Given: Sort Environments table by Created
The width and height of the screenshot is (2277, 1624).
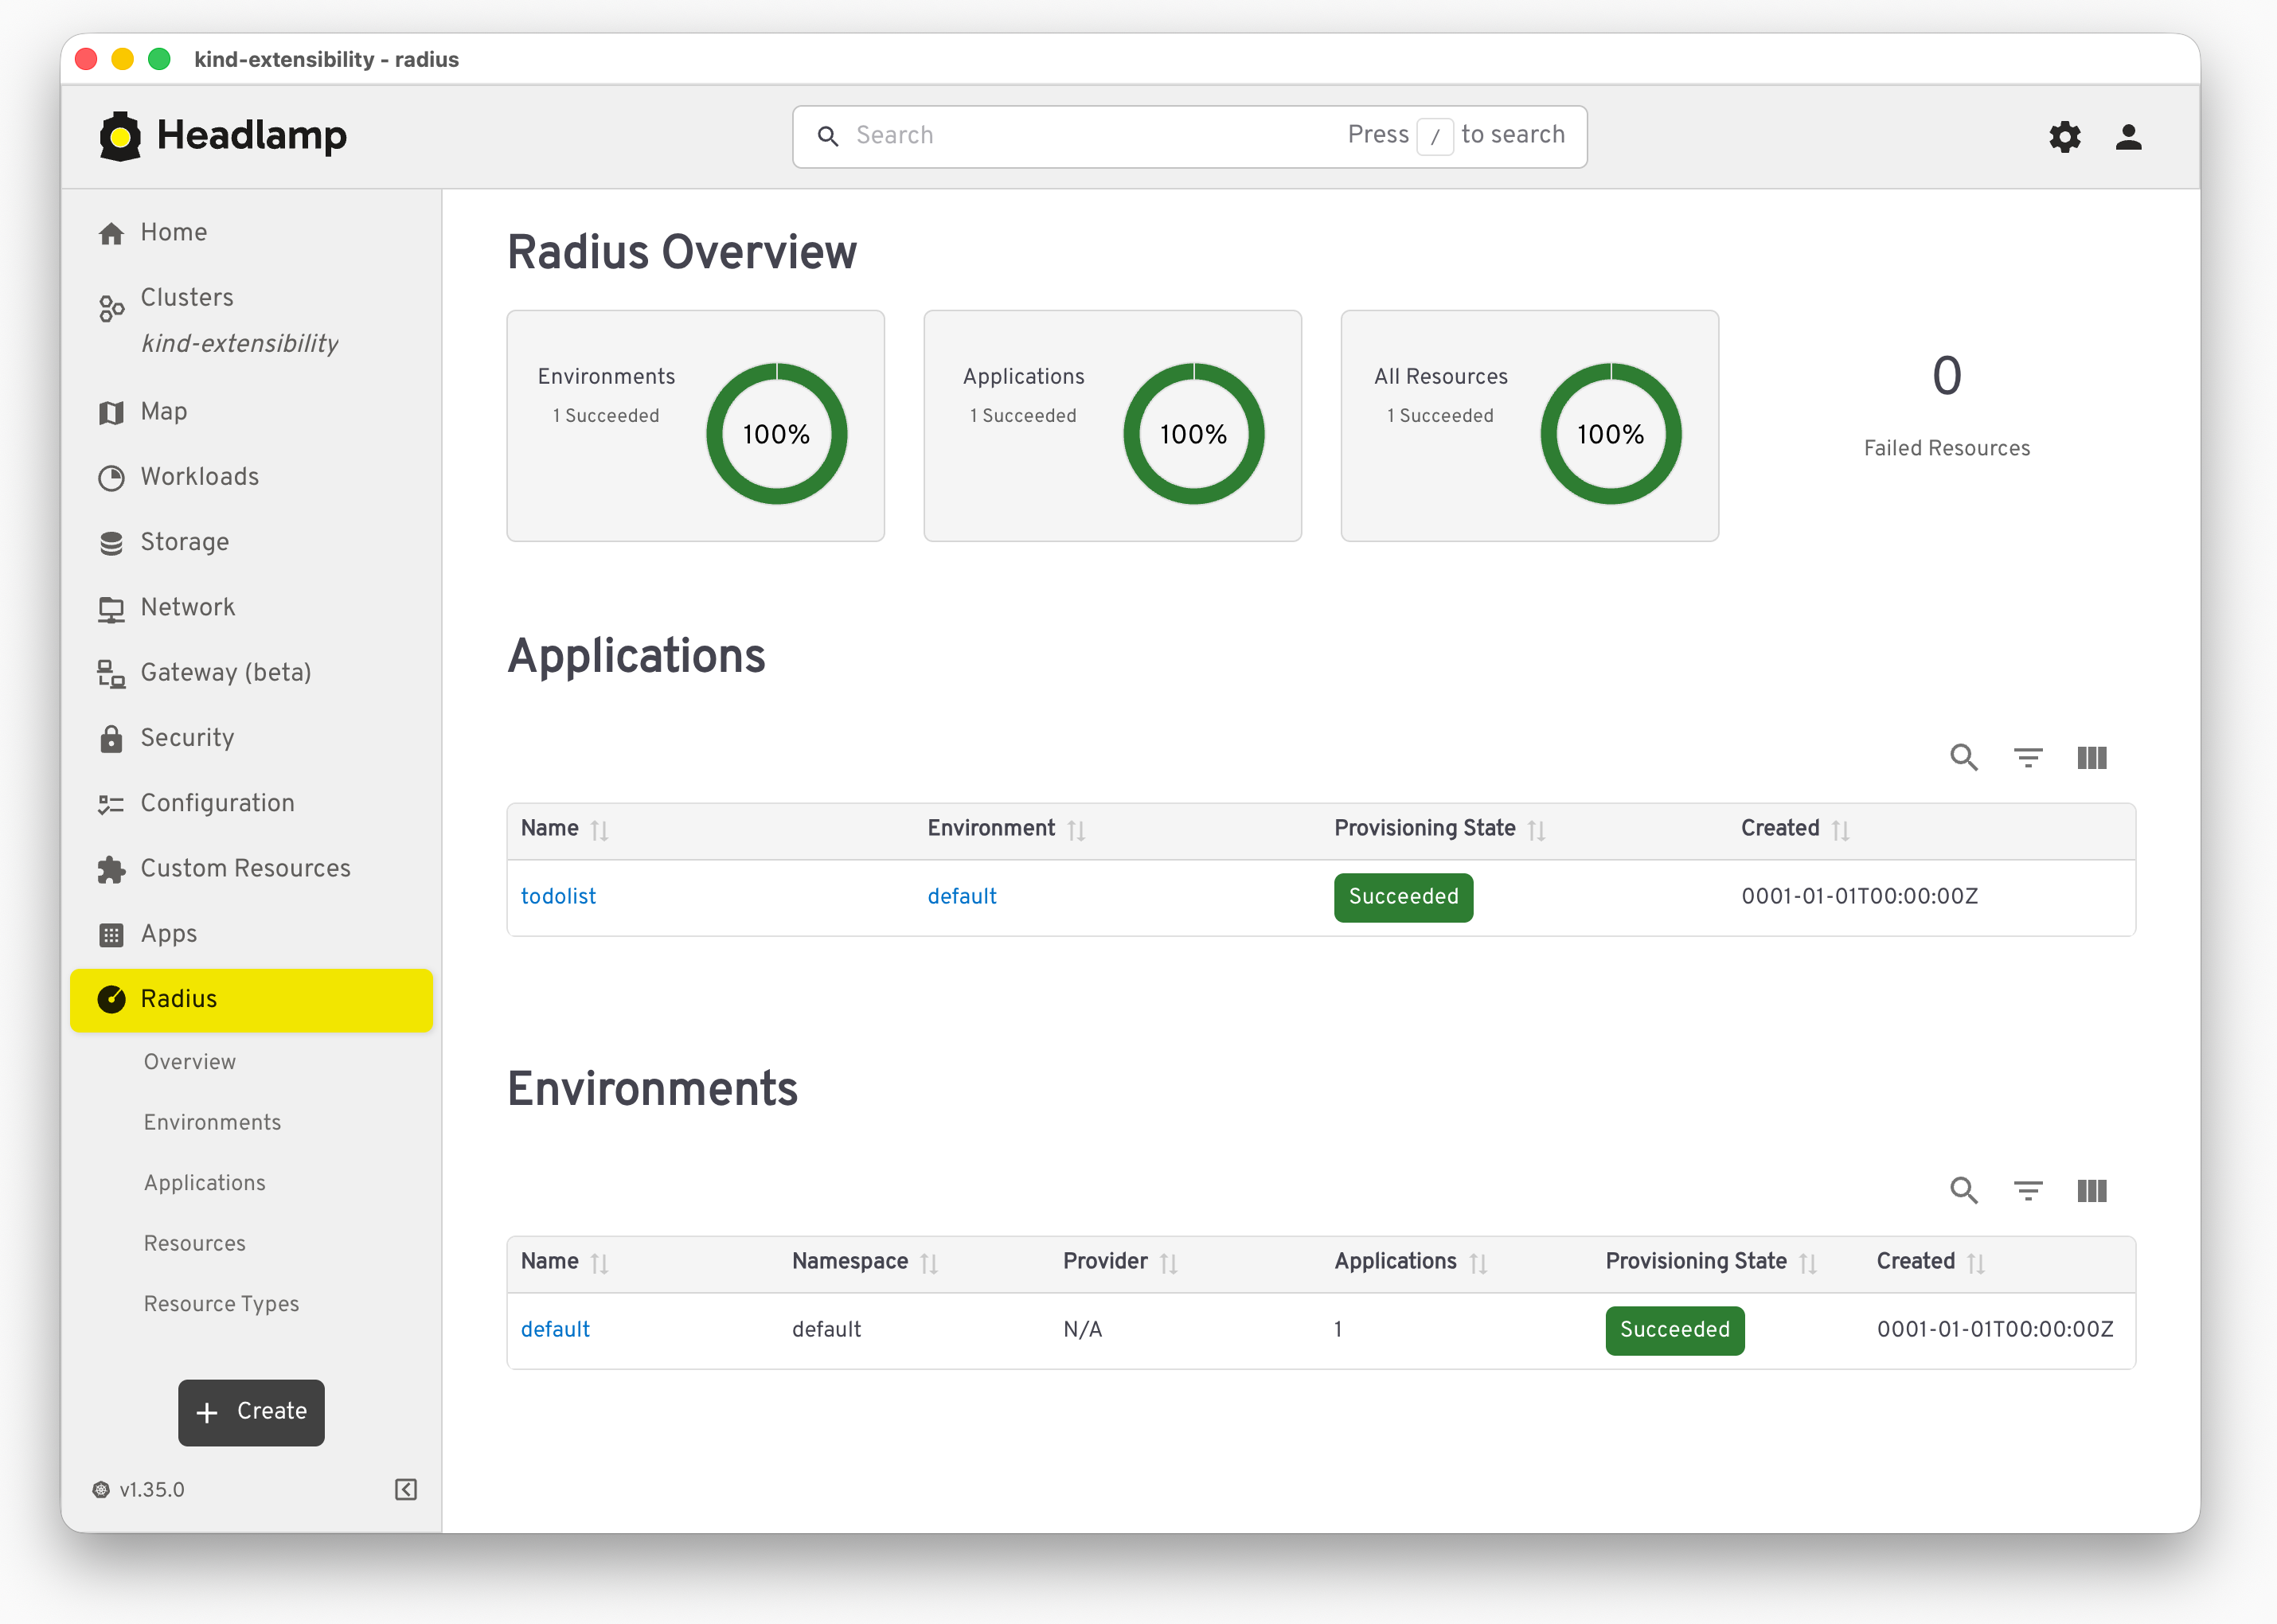Looking at the screenshot, I should [1976, 1263].
